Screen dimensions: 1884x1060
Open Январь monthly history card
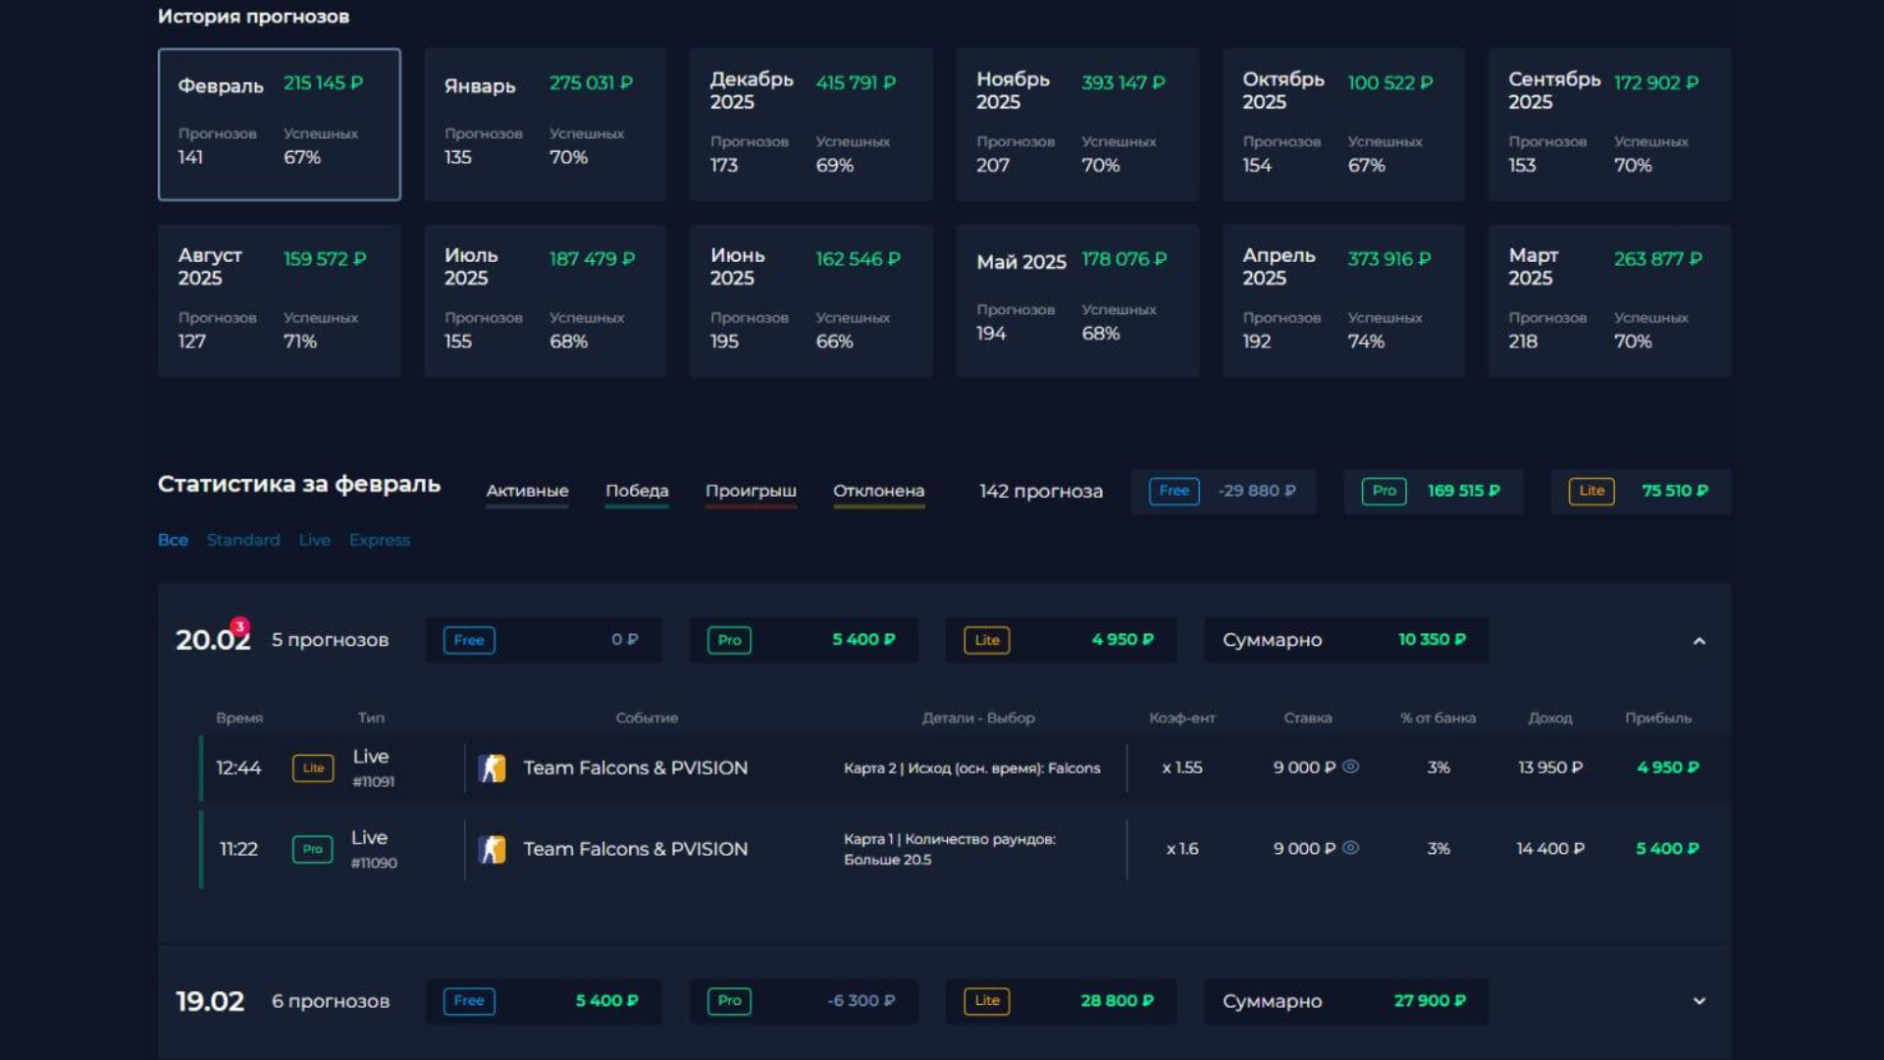[545, 125]
